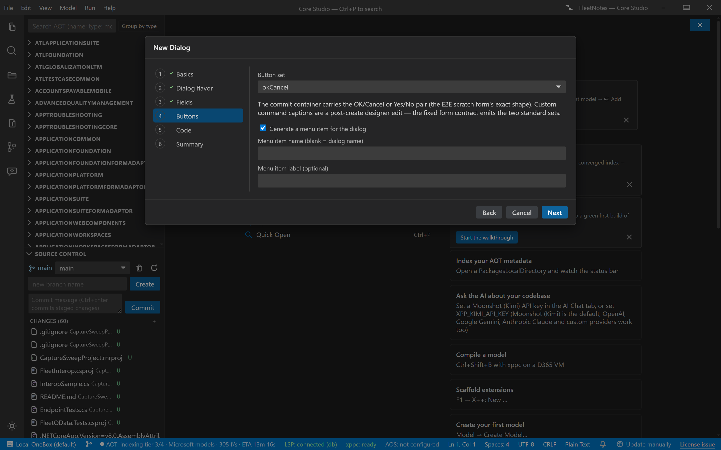This screenshot has height=450, width=721.
Task: Focus the new branch name field
Action: (x=77, y=284)
